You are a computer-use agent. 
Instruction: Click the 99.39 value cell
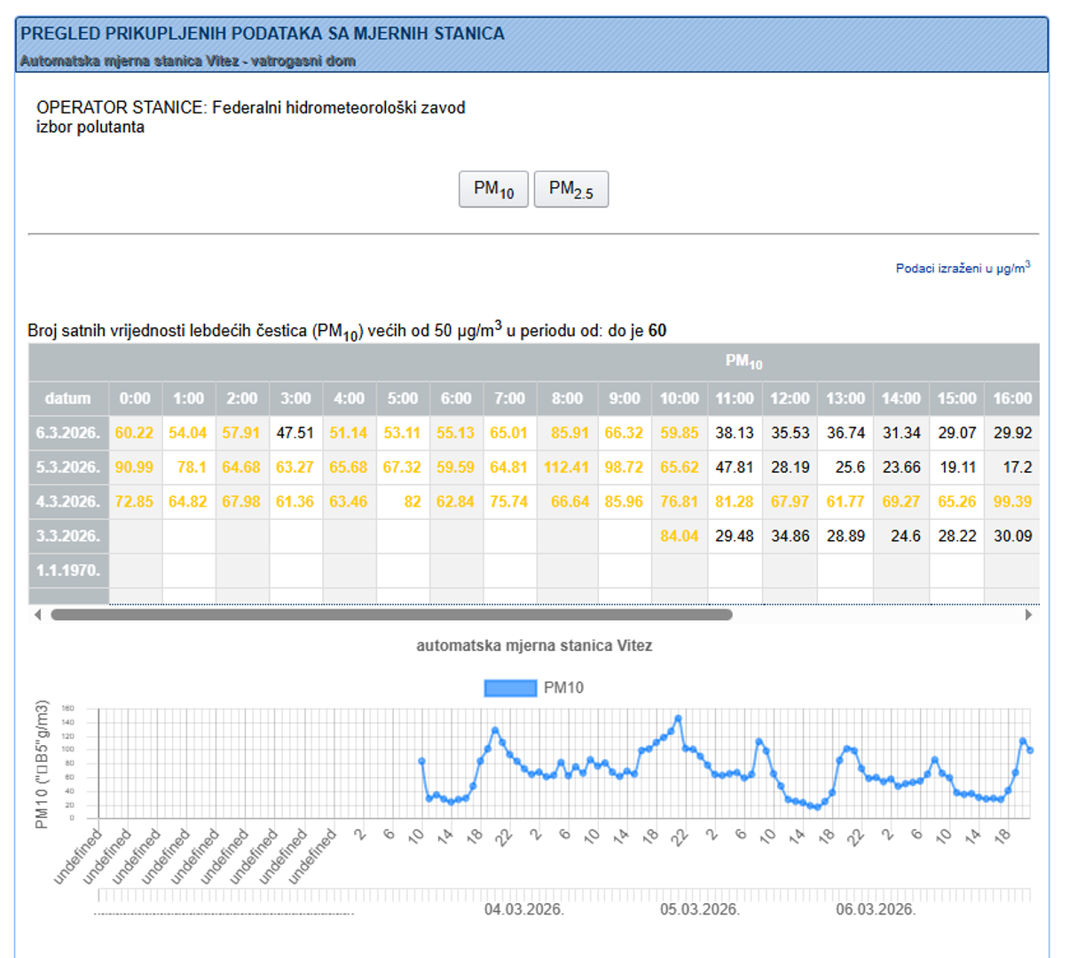[1012, 502]
